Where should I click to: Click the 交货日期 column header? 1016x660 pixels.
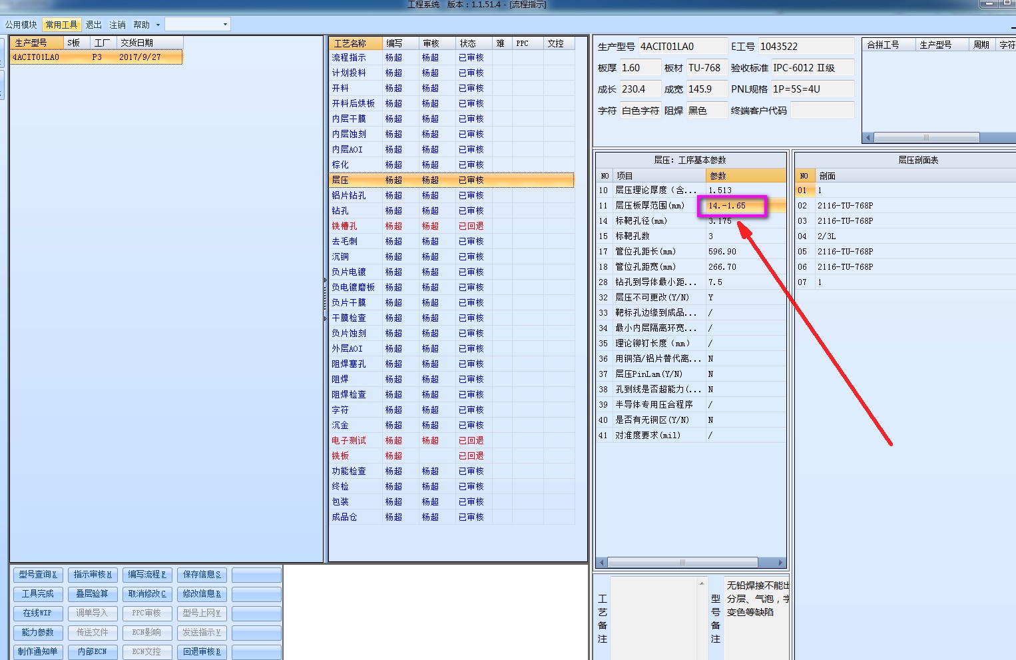pyautogui.click(x=149, y=43)
